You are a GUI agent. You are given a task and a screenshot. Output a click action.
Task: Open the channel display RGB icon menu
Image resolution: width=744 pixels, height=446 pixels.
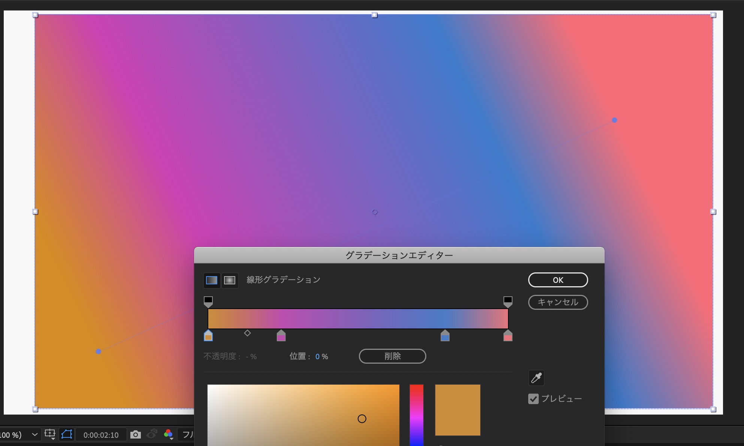pyautogui.click(x=169, y=434)
